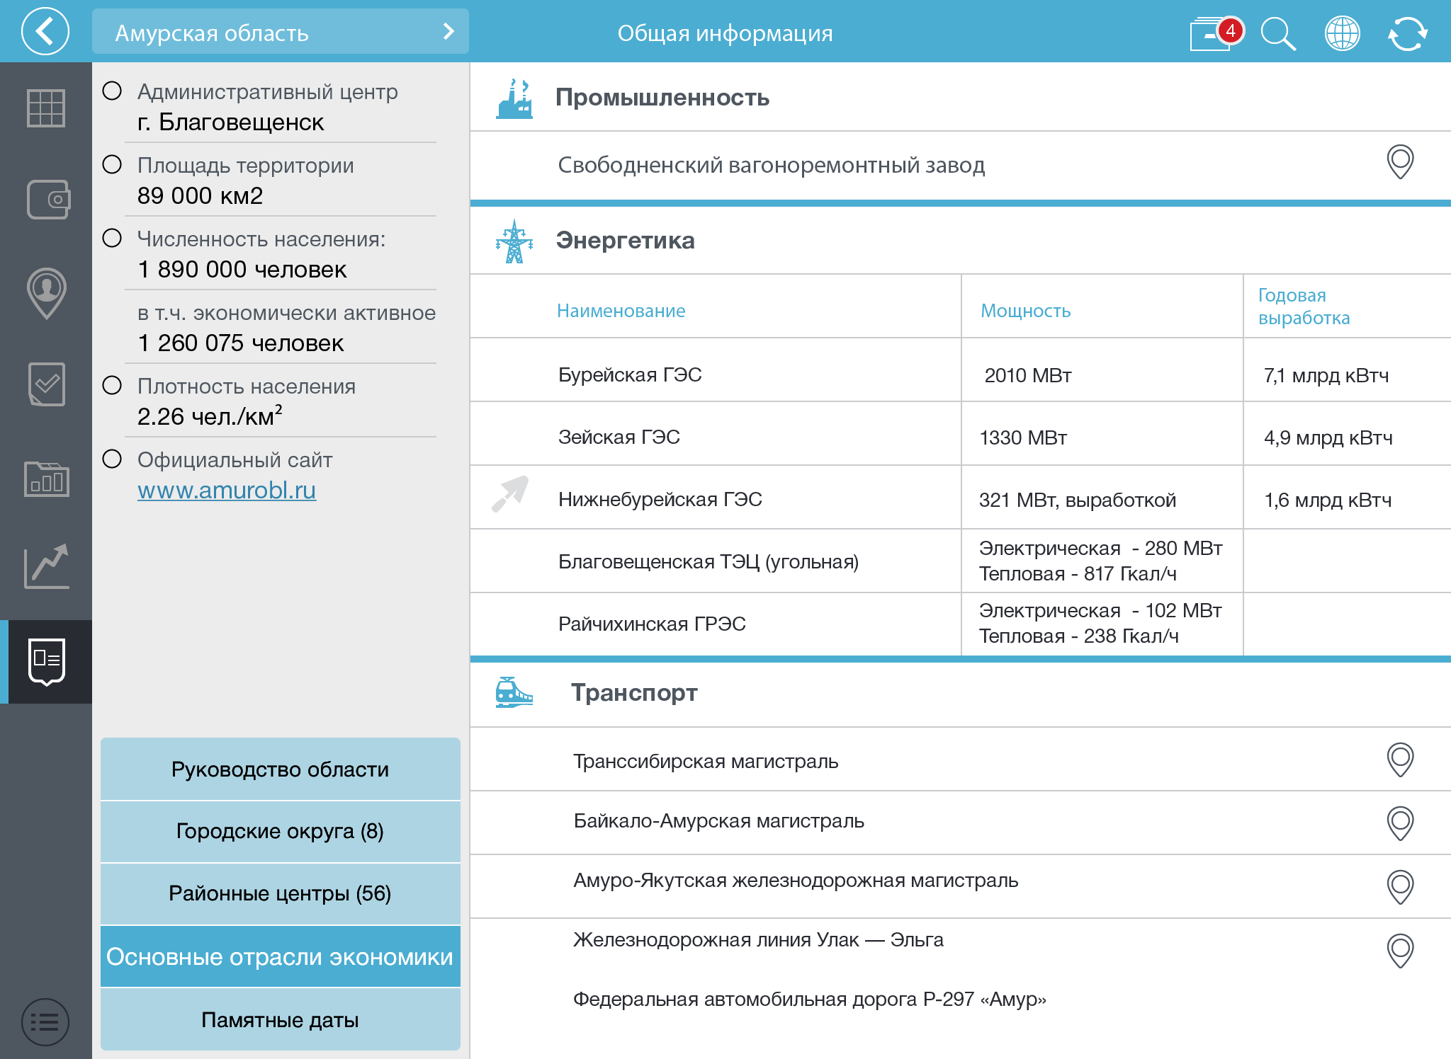Open Руководство области tab
Viewport: 1451px width, 1059px height.
(281, 769)
